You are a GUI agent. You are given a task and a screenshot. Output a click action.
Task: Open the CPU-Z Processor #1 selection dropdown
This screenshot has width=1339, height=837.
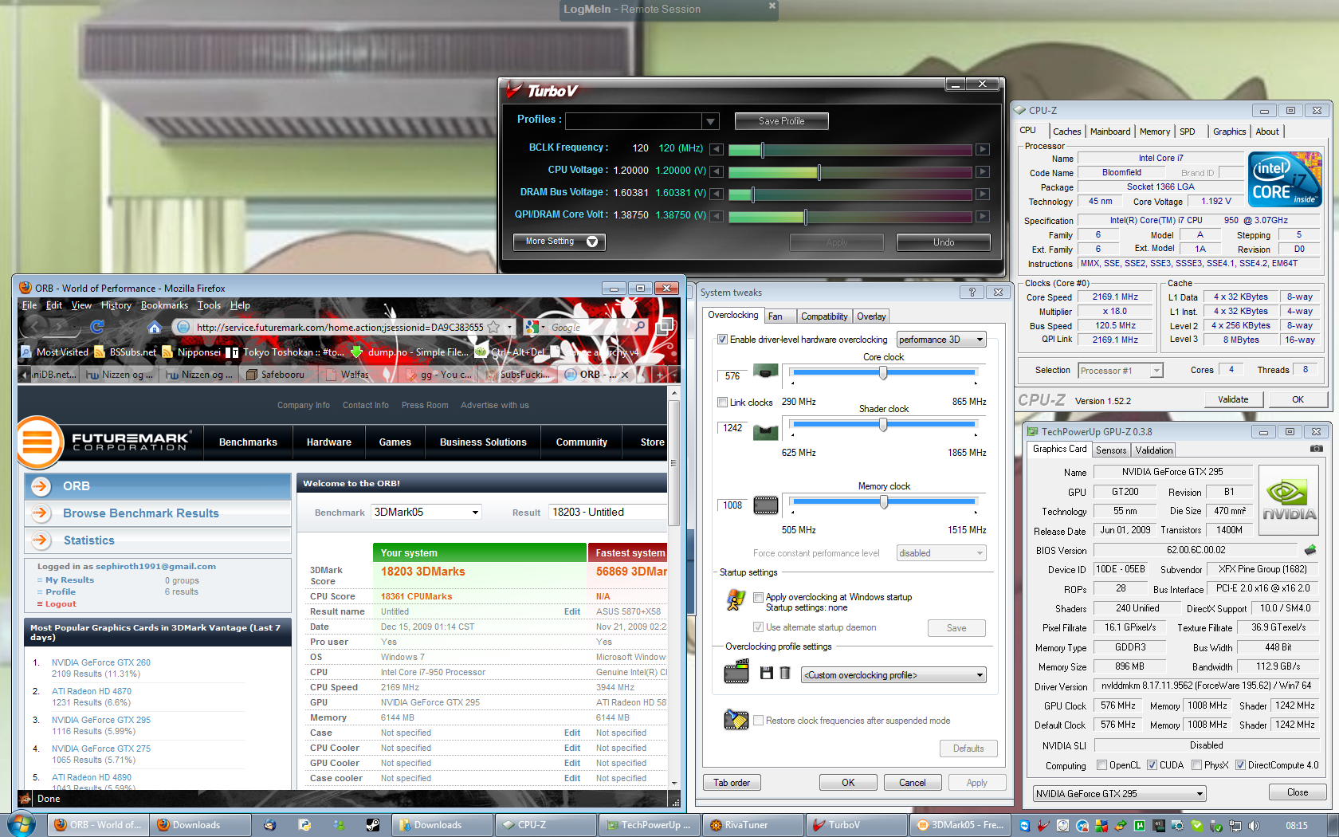tap(1121, 371)
